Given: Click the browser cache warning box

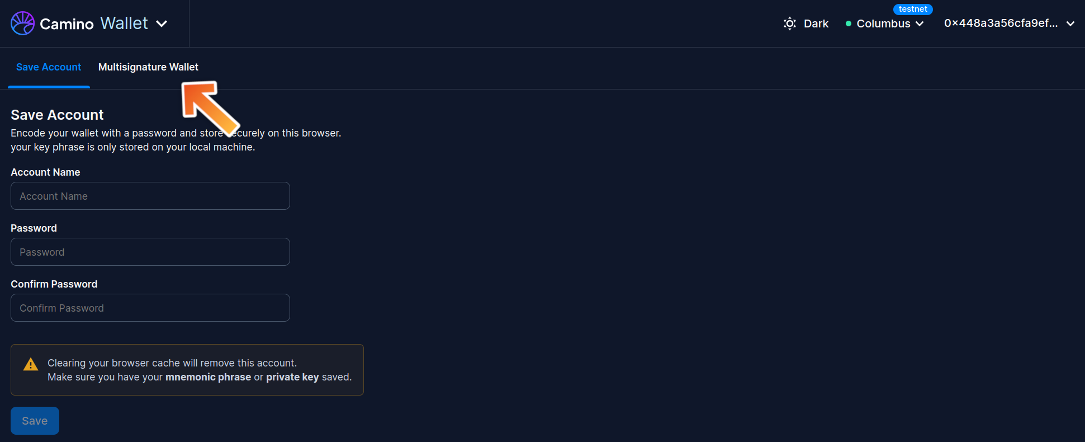Looking at the screenshot, I should point(187,370).
